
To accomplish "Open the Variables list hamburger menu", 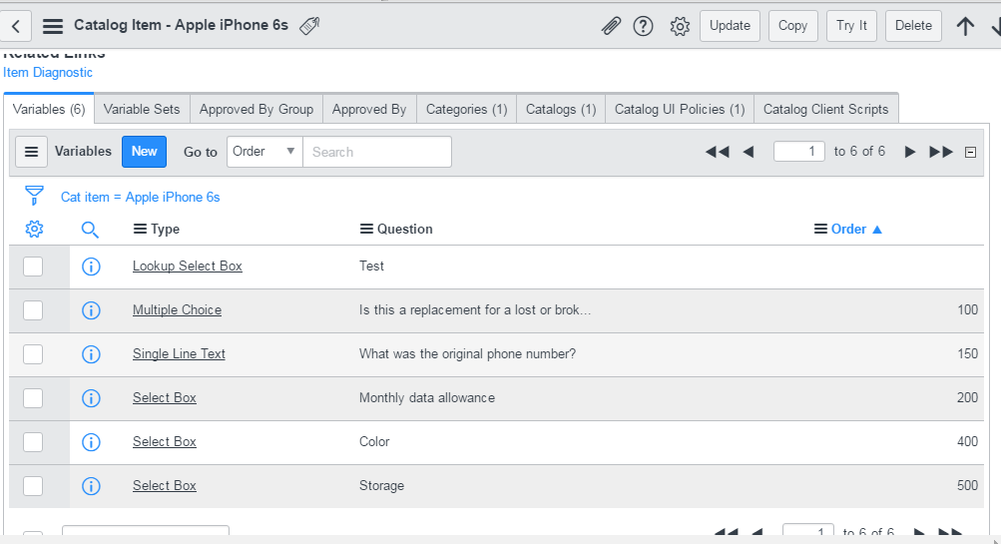I will coord(31,152).
